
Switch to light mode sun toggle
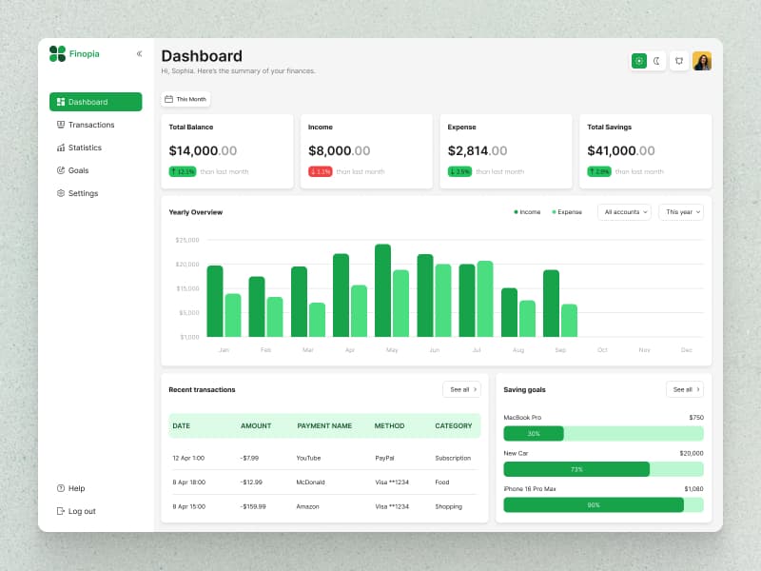[639, 61]
